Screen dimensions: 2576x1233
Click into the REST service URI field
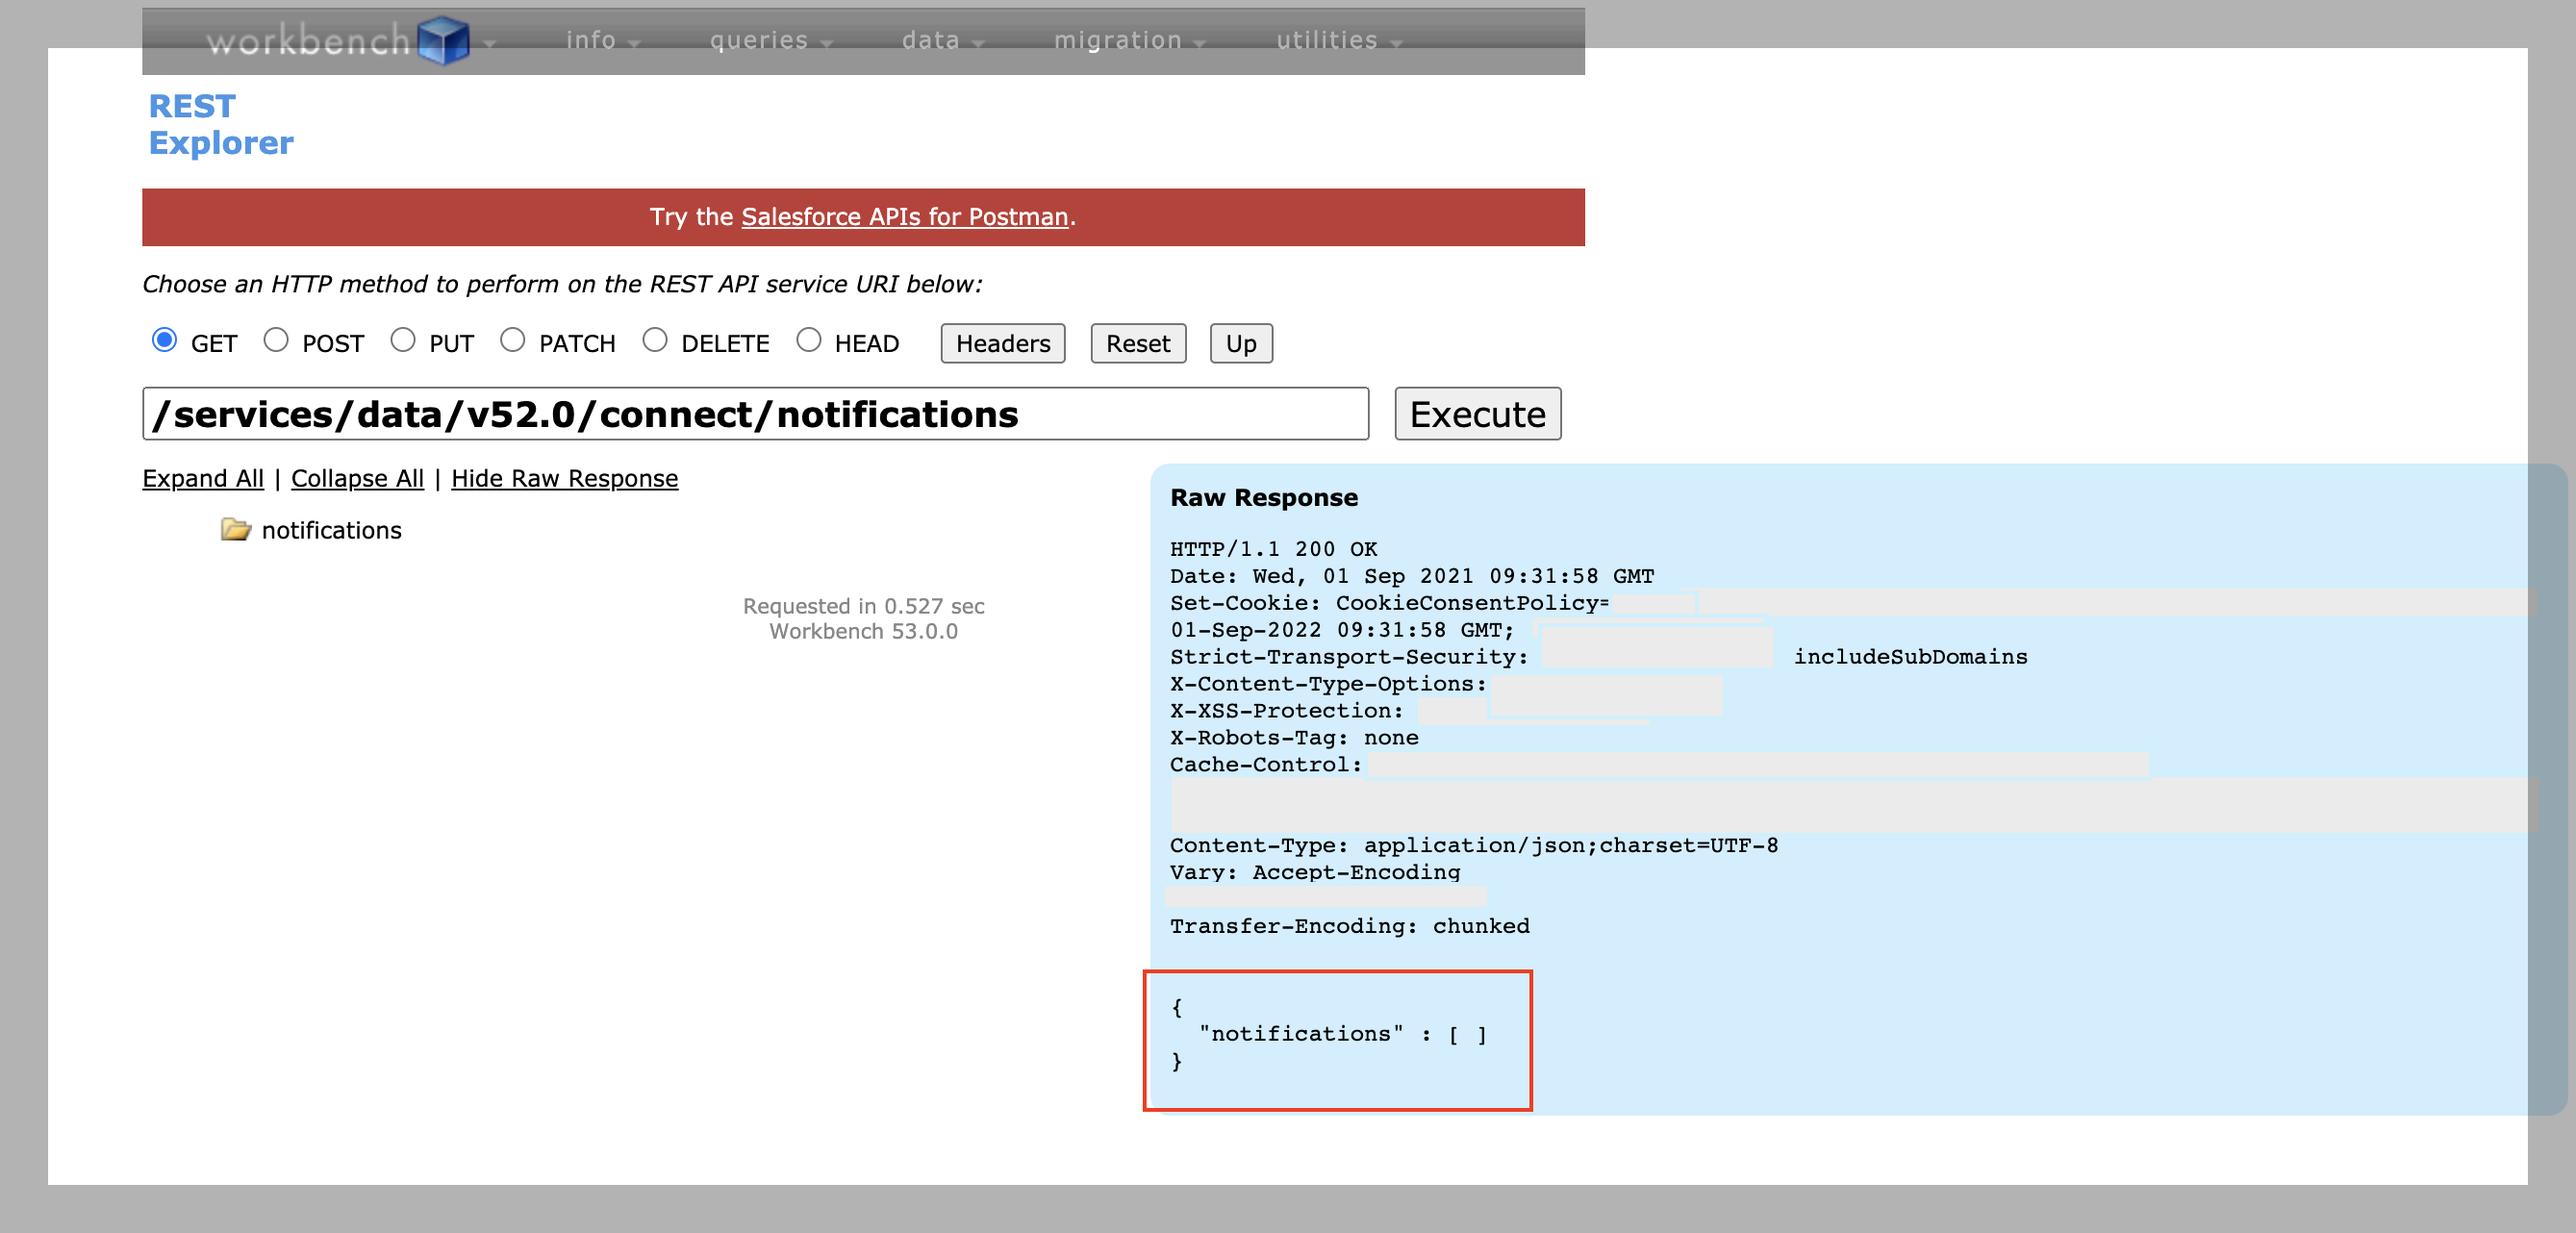pyautogui.click(x=755, y=414)
